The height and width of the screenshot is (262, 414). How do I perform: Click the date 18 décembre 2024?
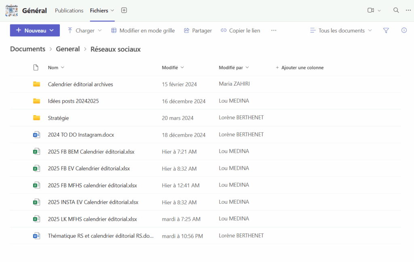[x=184, y=135]
